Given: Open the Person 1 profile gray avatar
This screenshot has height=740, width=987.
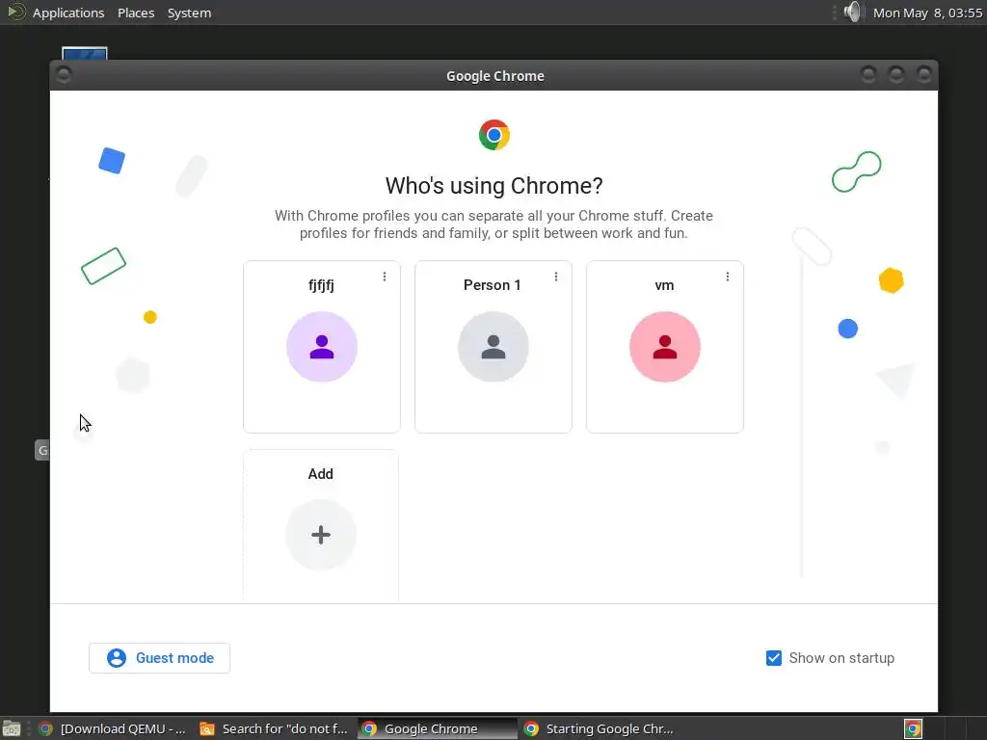Looking at the screenshot, I should [x=493, y=347].
